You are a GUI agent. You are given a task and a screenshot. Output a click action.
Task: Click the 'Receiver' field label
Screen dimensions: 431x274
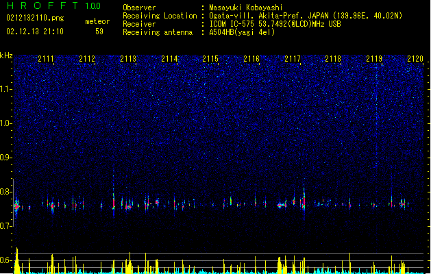point(139,24)
